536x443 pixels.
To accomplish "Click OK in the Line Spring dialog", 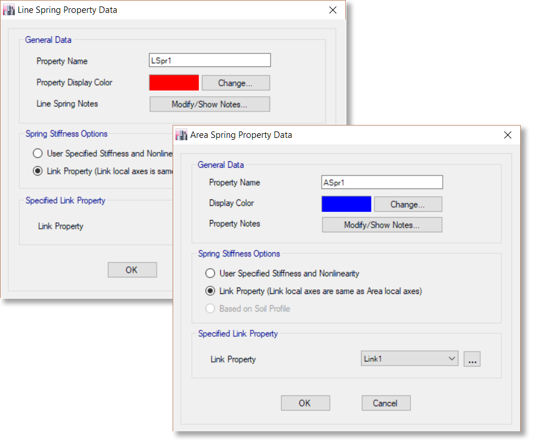I will 132,270.
